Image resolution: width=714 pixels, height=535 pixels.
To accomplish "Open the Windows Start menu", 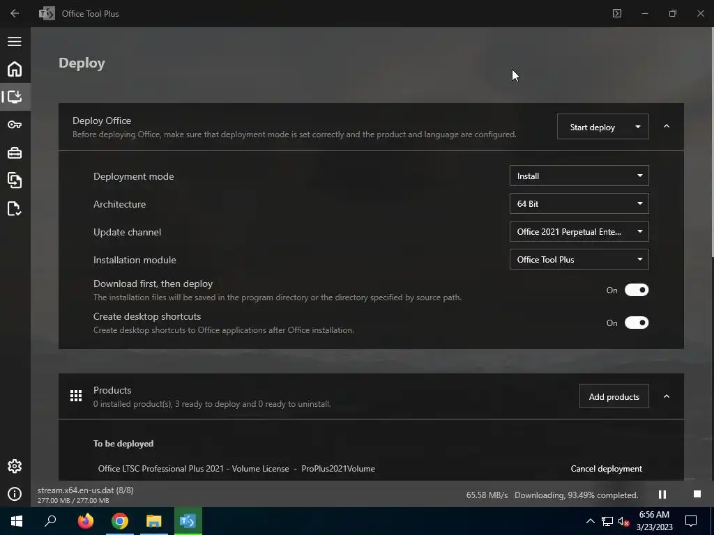I will click(x=17, y=521).
